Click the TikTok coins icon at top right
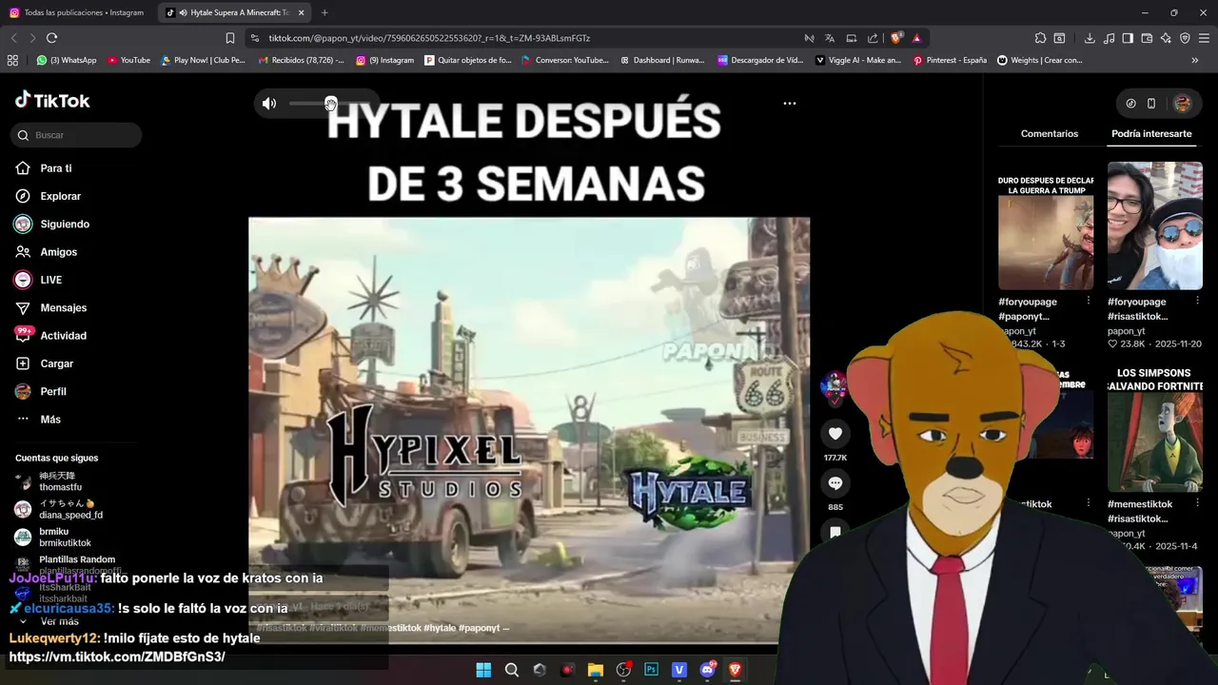This screenshot has width=1218, height=685. click(1130, 104)
